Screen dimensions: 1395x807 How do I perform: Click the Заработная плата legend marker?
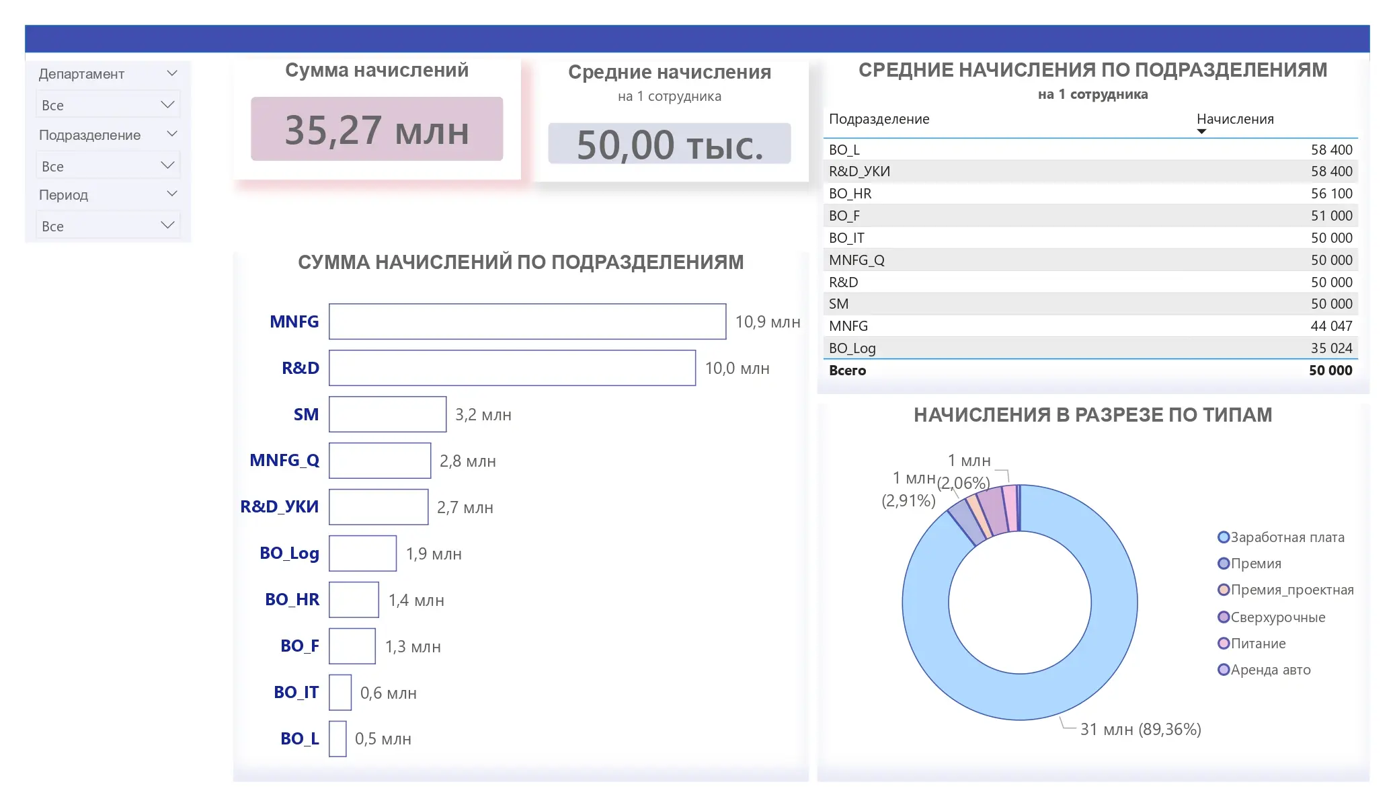(x=1224, y=537)
